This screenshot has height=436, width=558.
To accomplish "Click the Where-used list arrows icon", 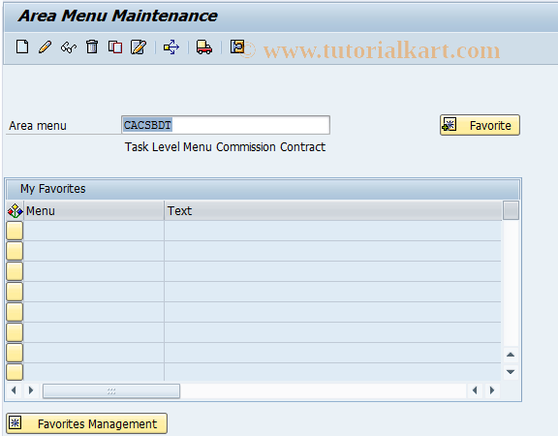I will tap(171, 47).
